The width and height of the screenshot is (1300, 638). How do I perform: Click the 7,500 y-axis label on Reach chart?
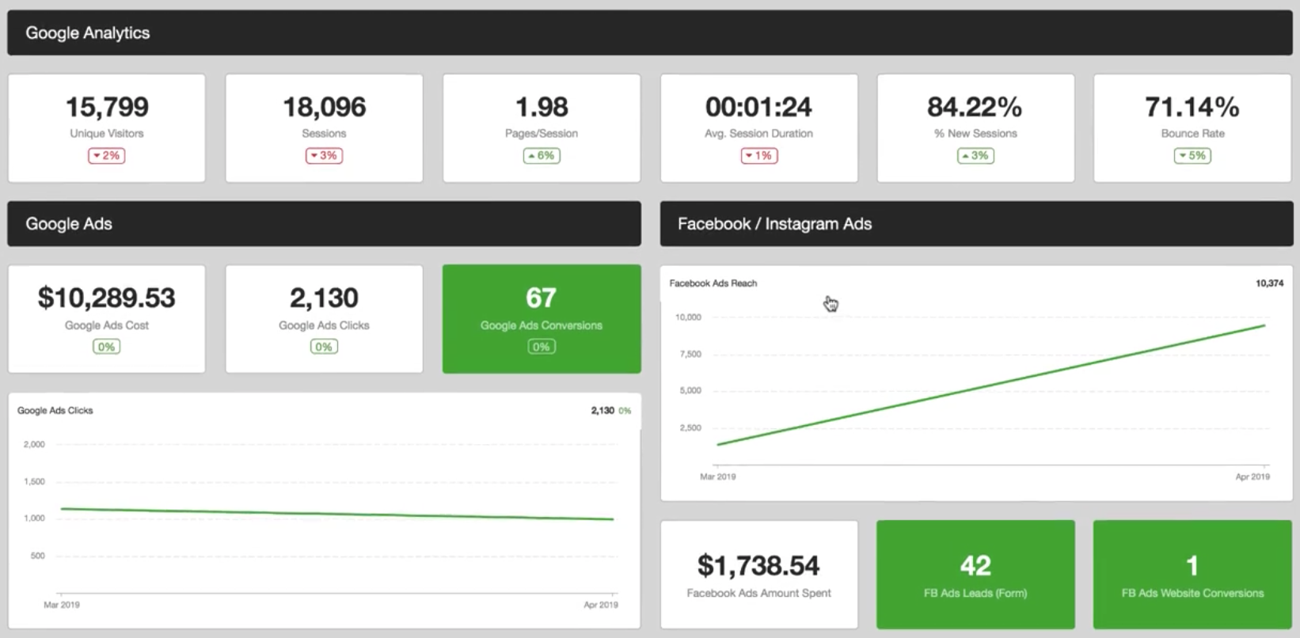(690, 354)
